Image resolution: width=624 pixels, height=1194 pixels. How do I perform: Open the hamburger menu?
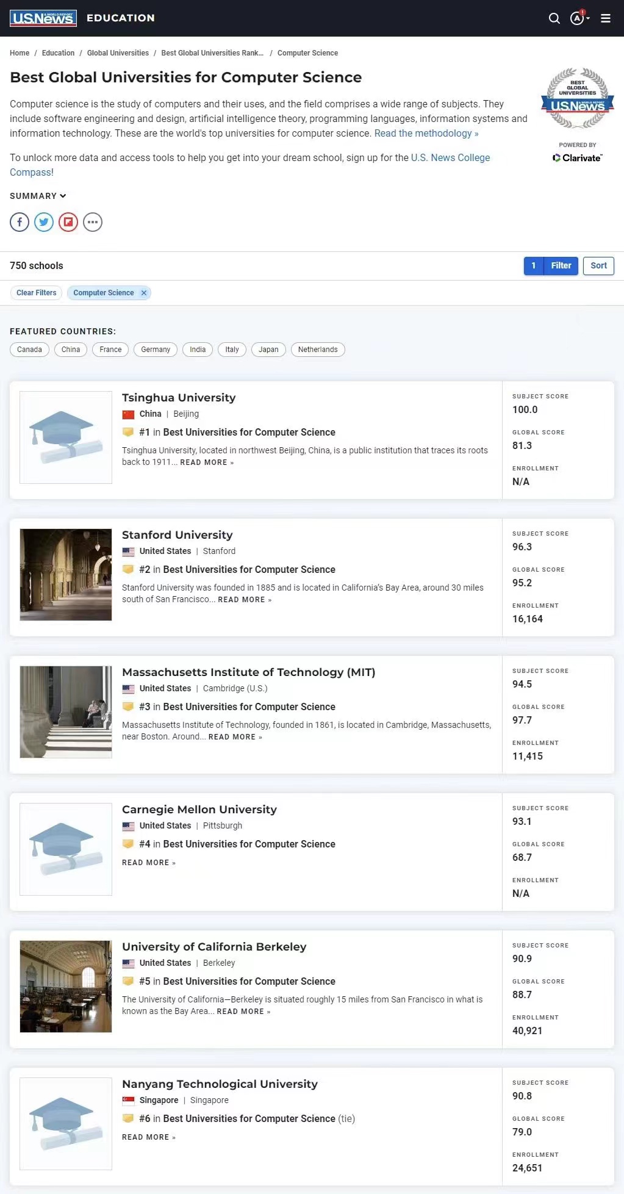click(606, 18)
